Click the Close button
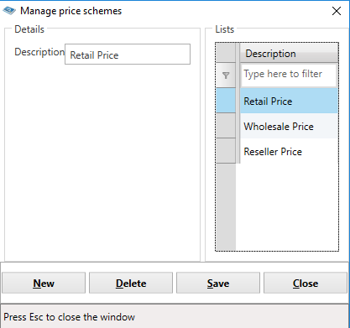 coord(306,283)
